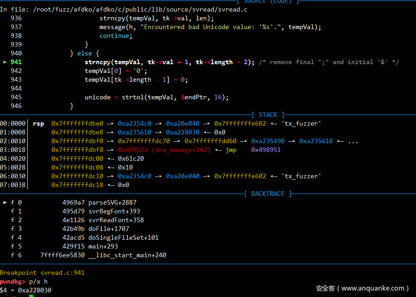The width and height of the screenshot is (416, 297).
Task: Click the www.anquanke.com watermark link
Action: click(373, 288)
